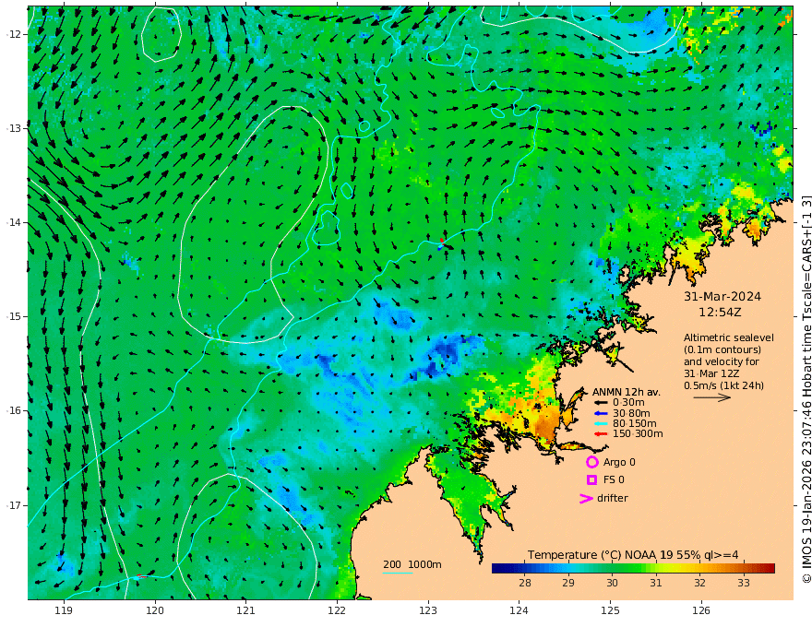Viewport: 812px width, 627px height.
Task: Click the longitude axis label "123"
Action: point(428,611)
